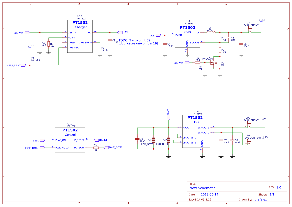Click the PLAY_ON pin label
Screen dimensions: 292x207
click(60, 140)
